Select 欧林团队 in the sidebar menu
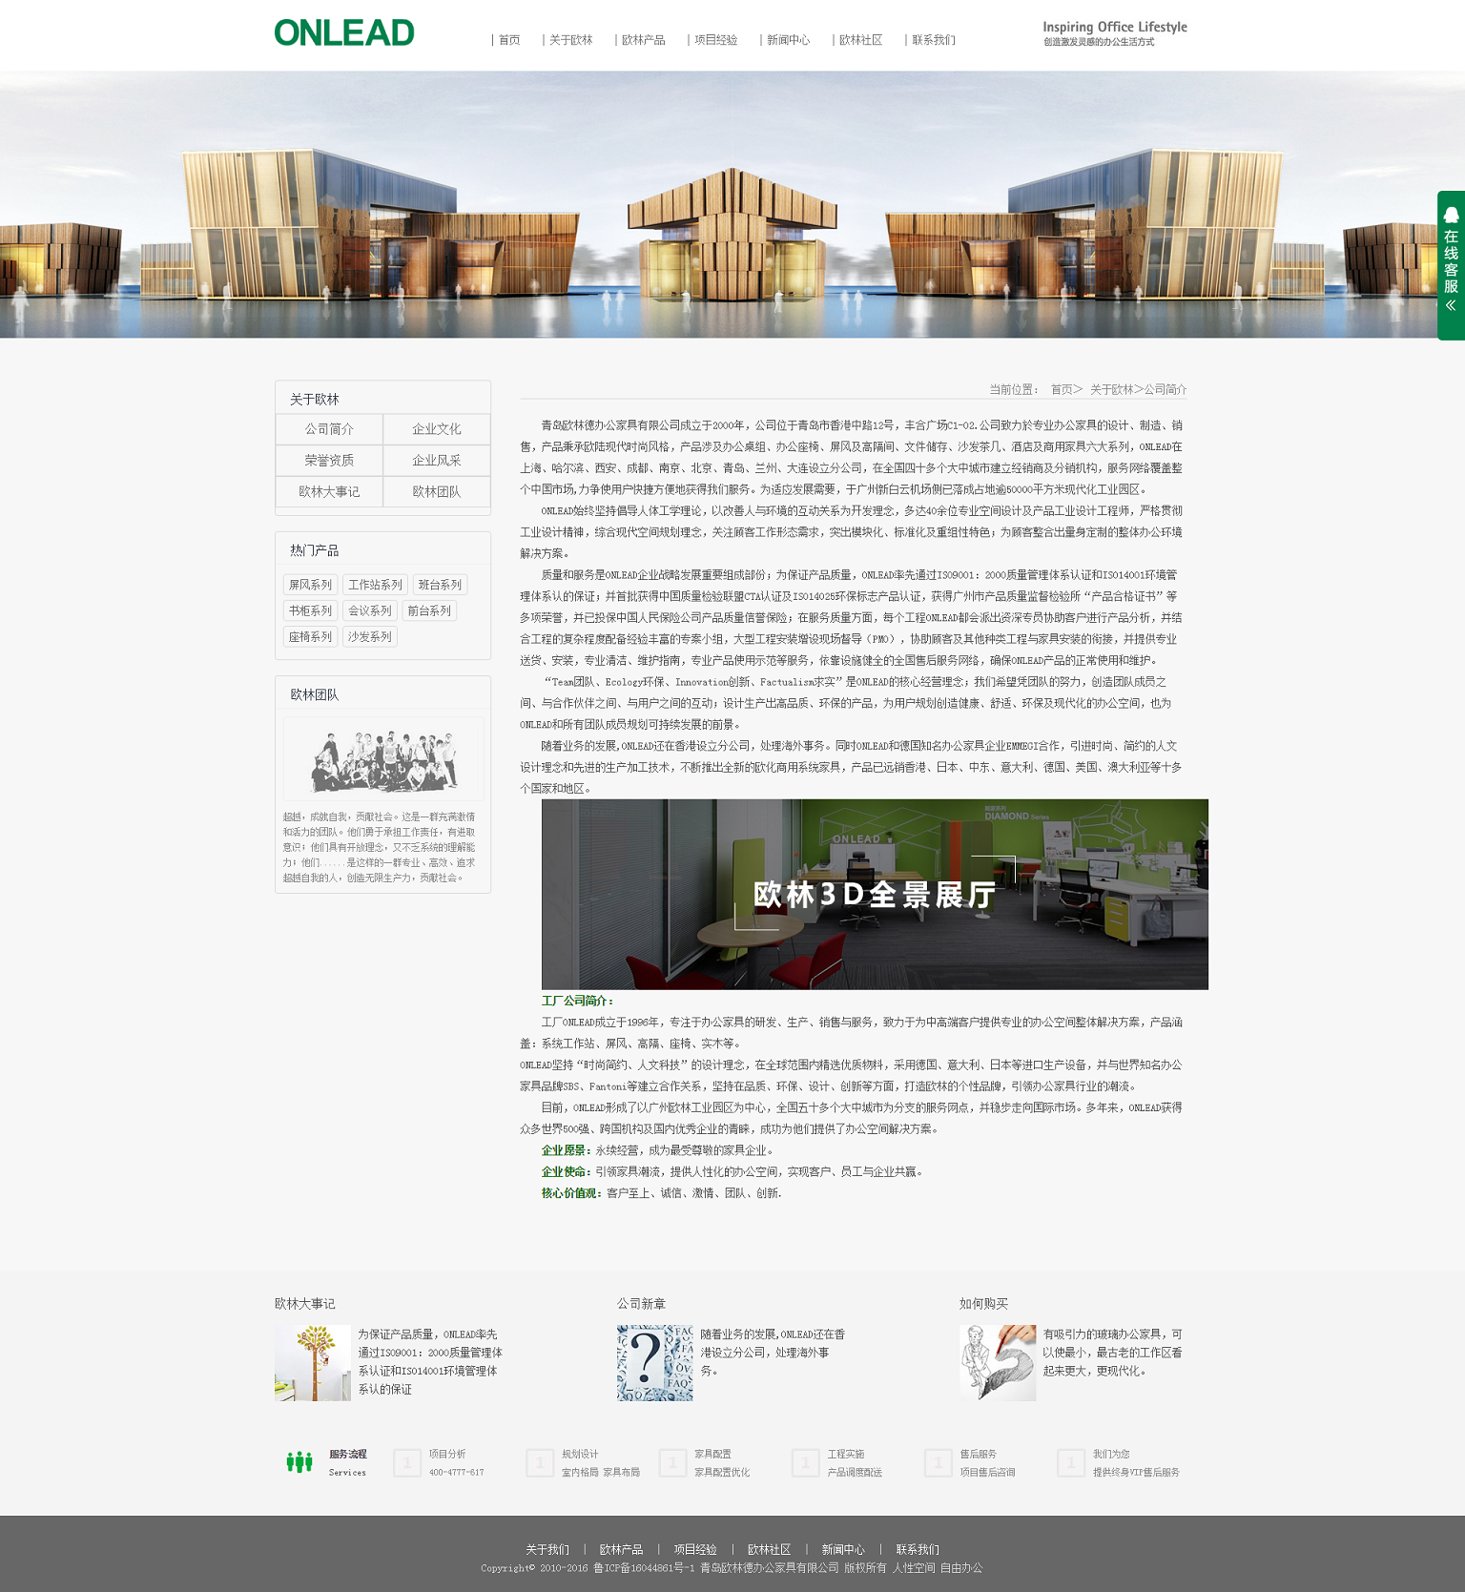This screenshot has height=1592, width=1465. [x=437, y=492]
